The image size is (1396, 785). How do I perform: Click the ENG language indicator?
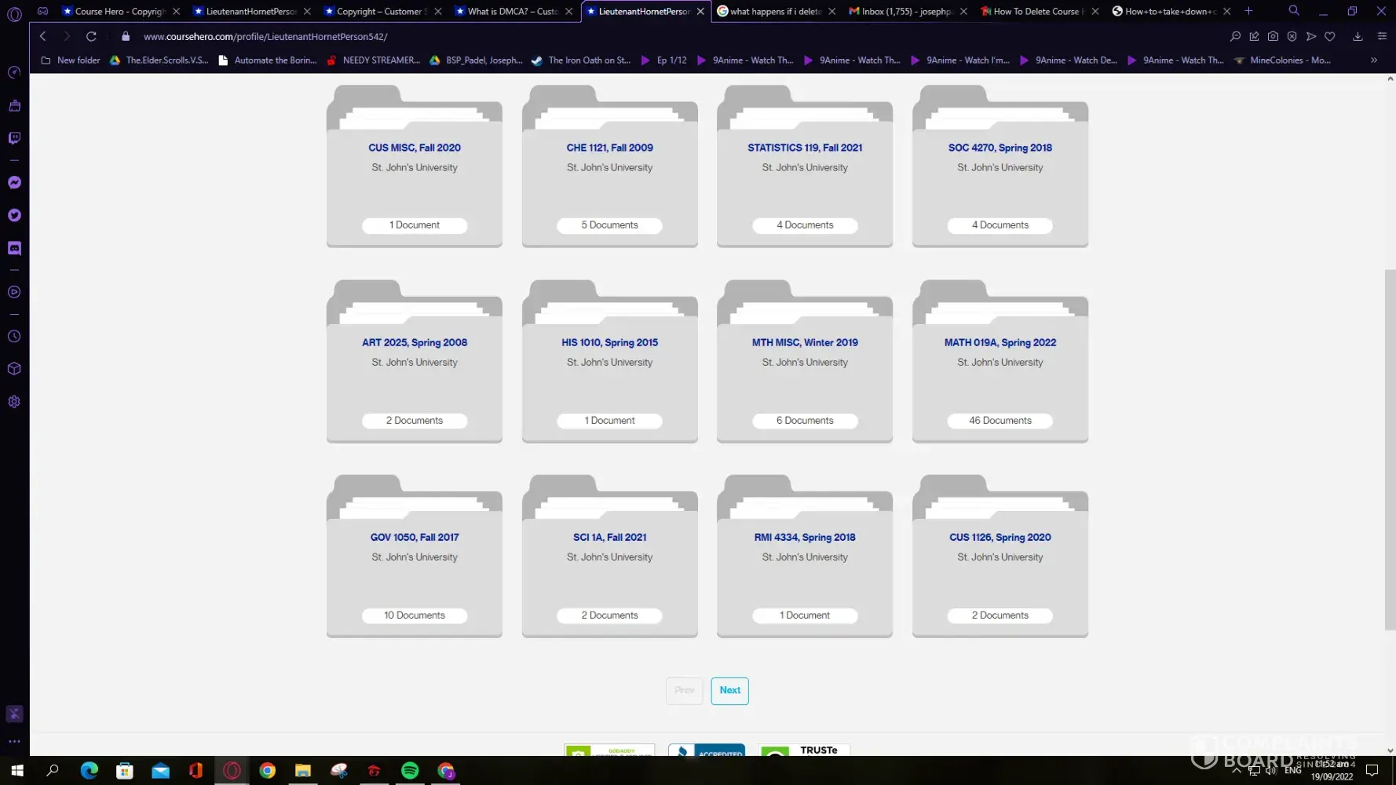click(x=1292, y=771)
